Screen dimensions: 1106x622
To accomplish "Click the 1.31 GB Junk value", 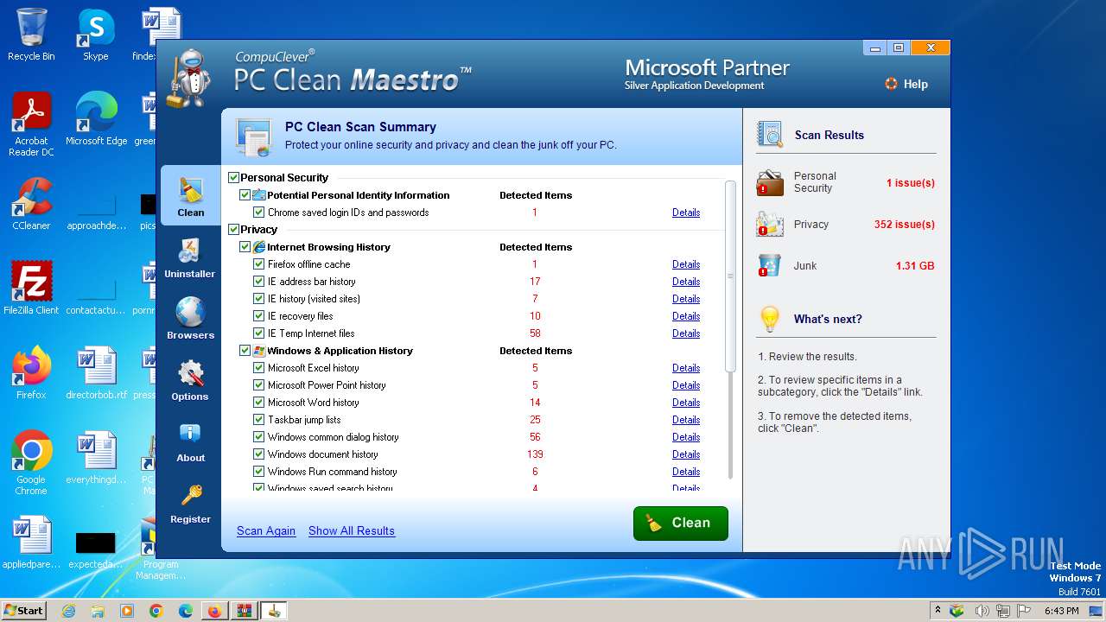I will coord(915,266).
